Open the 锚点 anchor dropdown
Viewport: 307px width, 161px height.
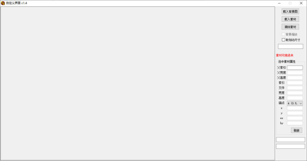tap(295, 103)
